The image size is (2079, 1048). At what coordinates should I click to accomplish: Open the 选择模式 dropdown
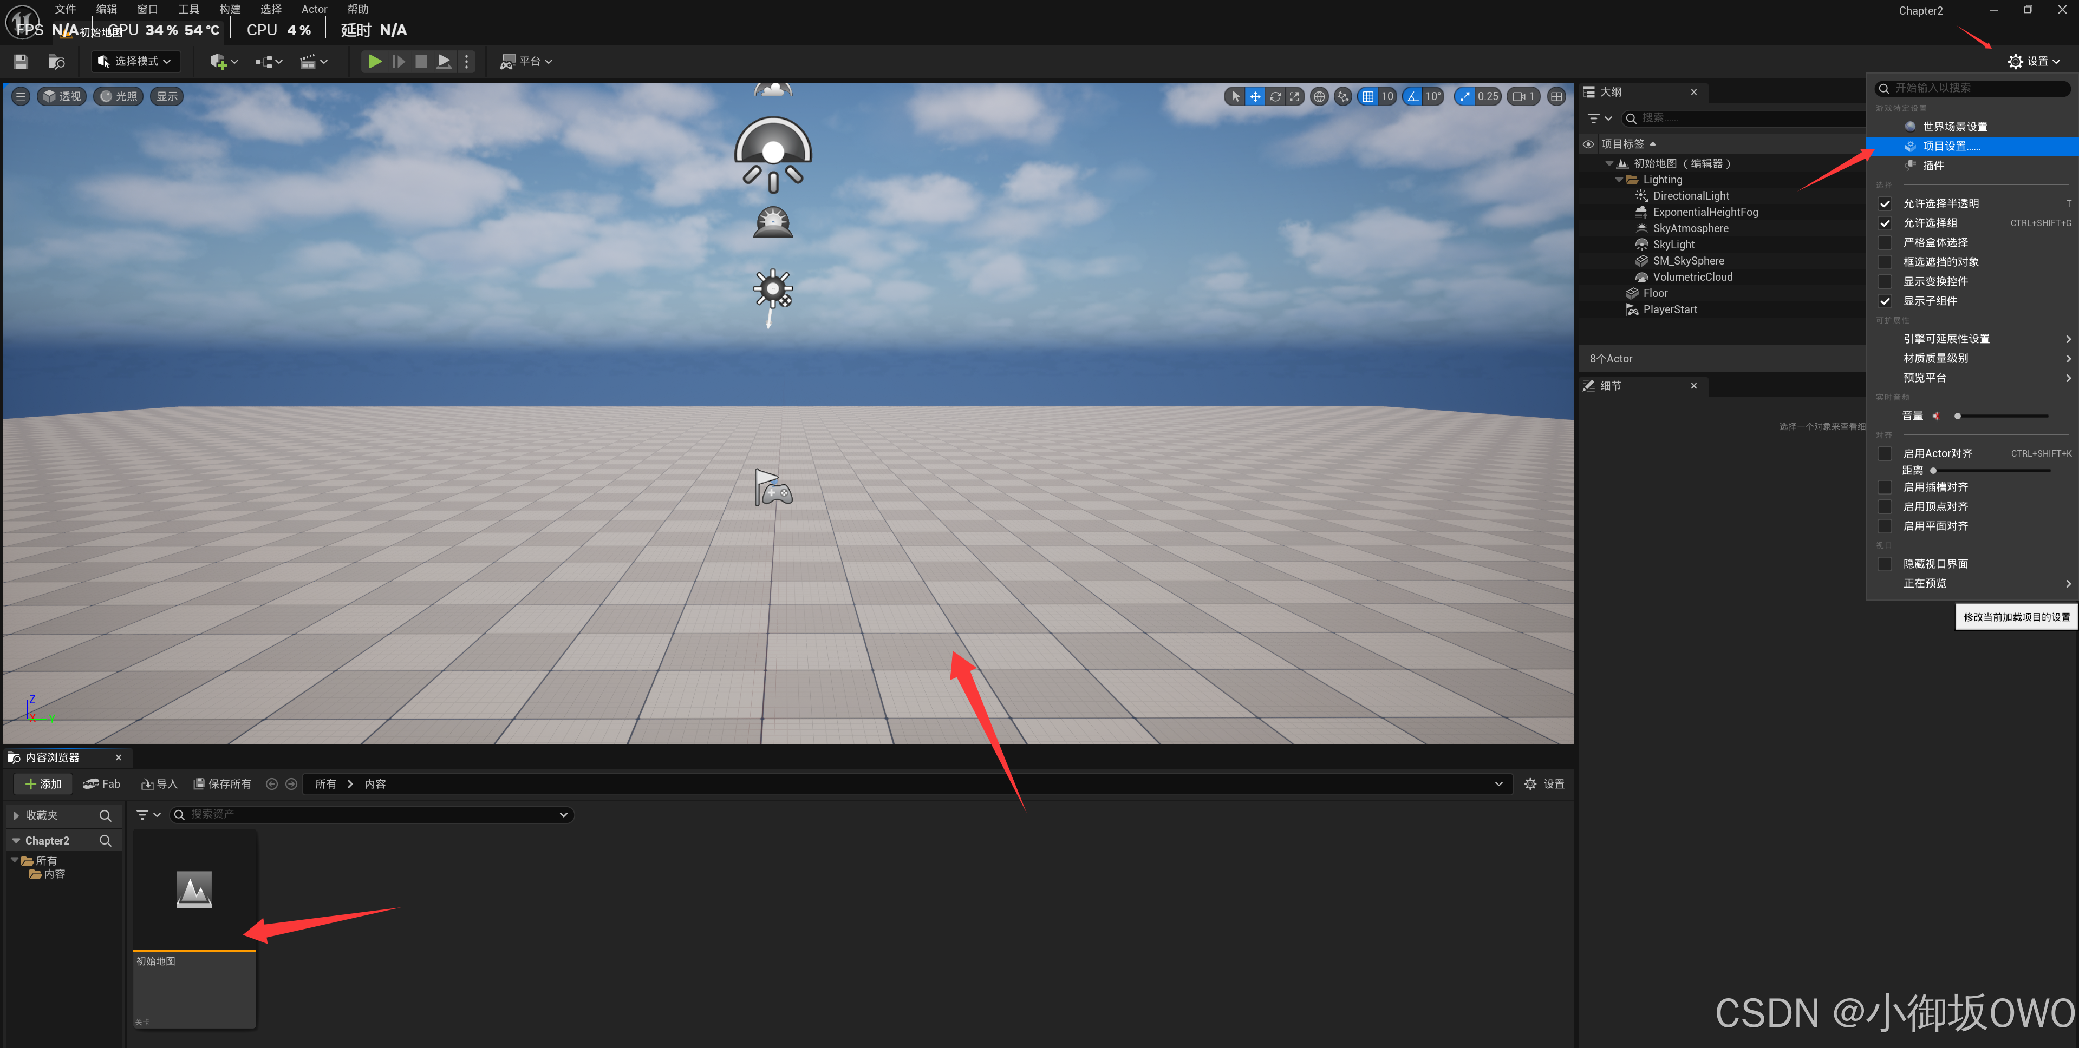[x=135, y=61]
